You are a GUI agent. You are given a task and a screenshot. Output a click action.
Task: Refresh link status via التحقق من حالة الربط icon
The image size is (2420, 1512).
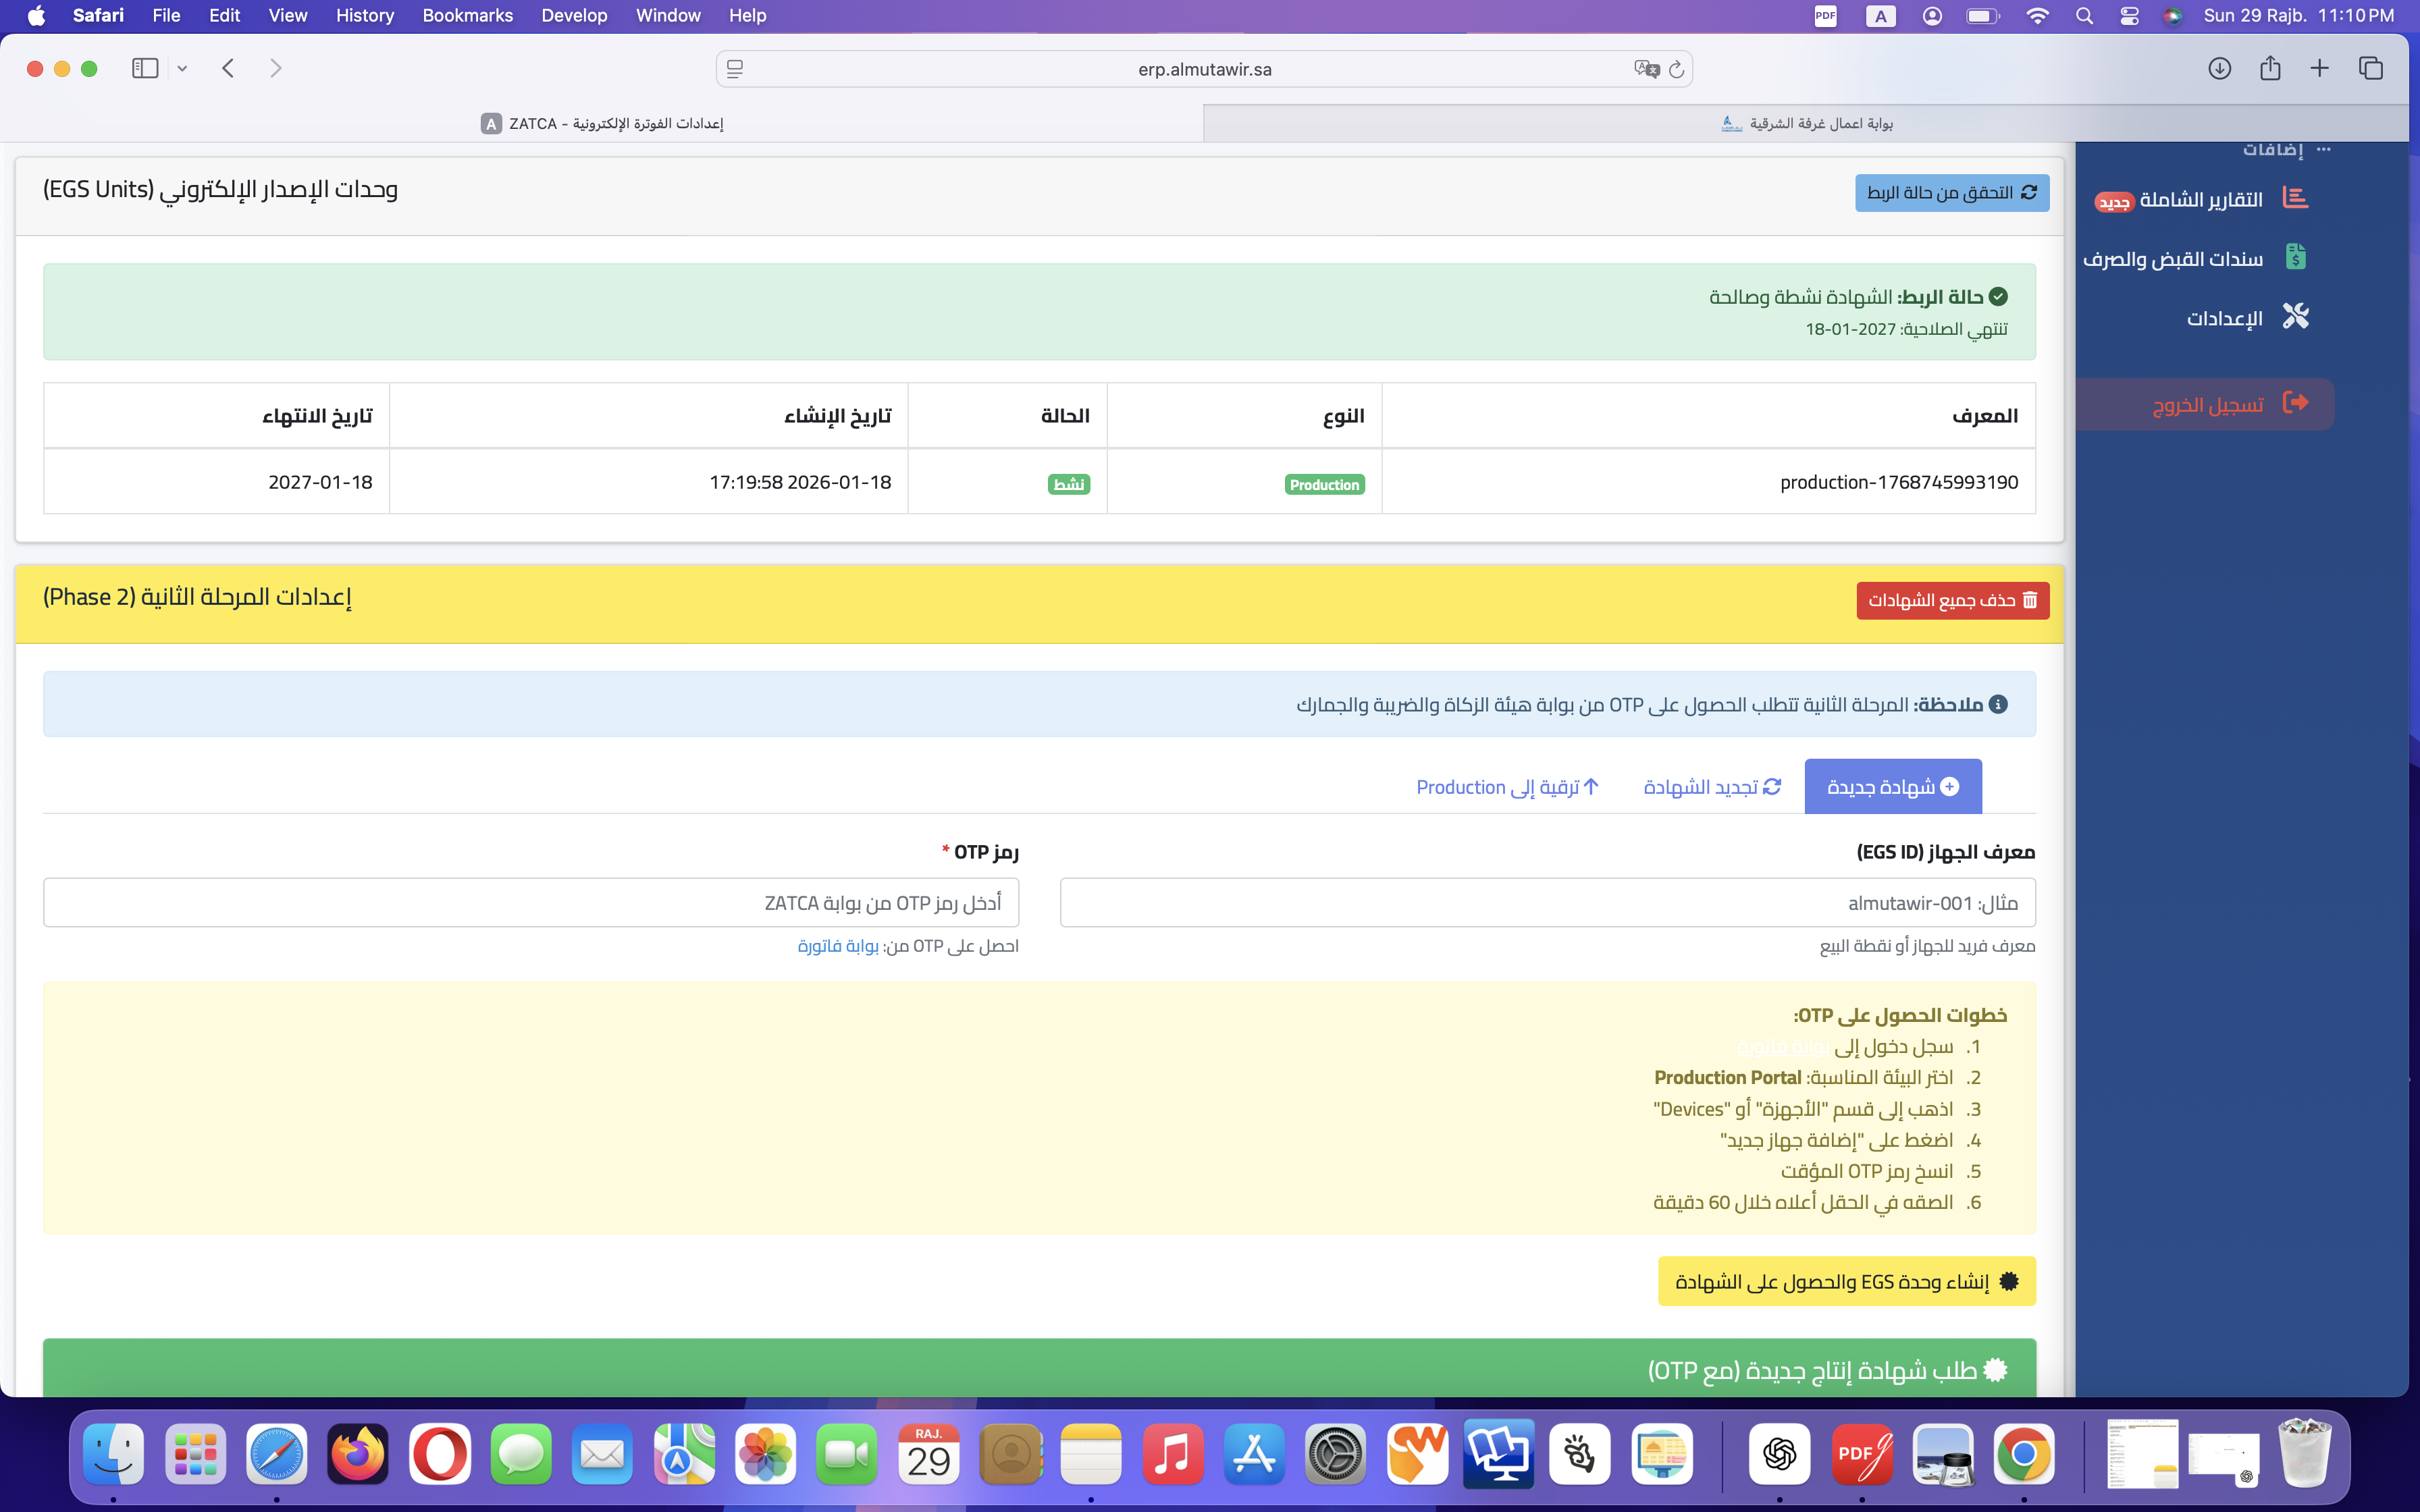[x=2030, y=192]
